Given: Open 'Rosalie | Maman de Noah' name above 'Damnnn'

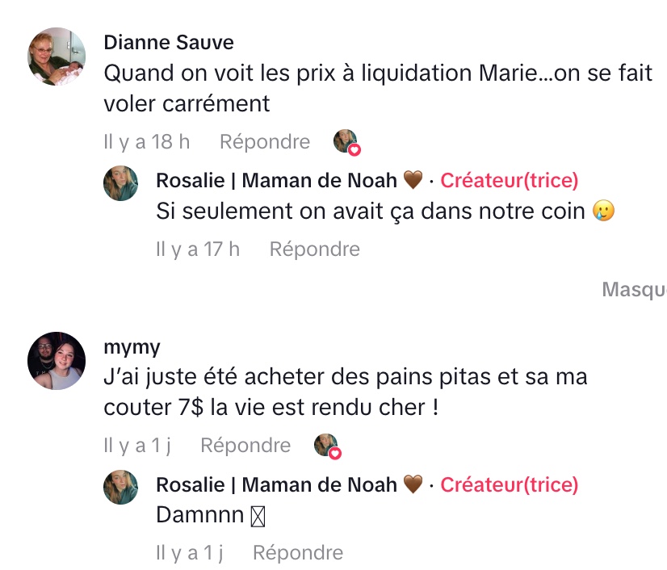Looking at the screenshot, I should point(276,484).
